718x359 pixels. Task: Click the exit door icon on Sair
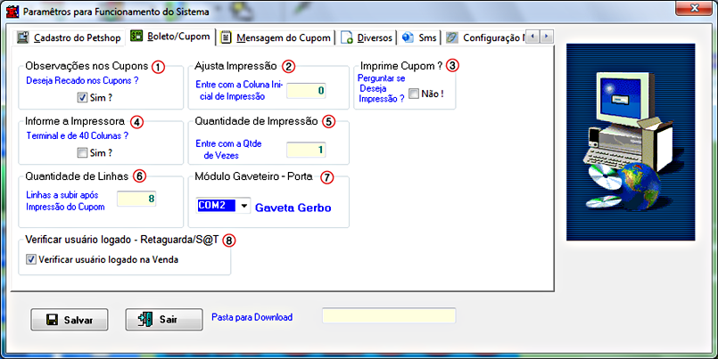[x=145, y=320]
